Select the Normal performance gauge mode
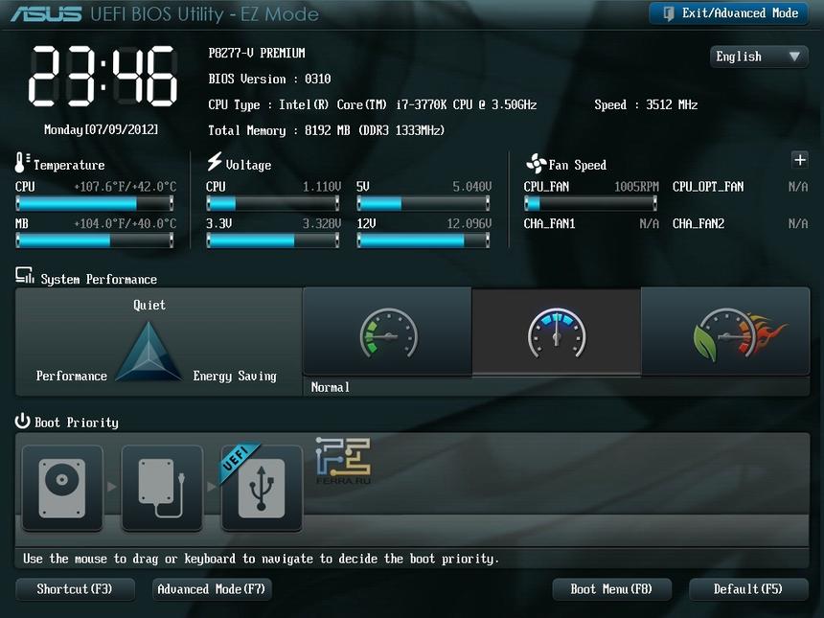 tap(556, 332)
